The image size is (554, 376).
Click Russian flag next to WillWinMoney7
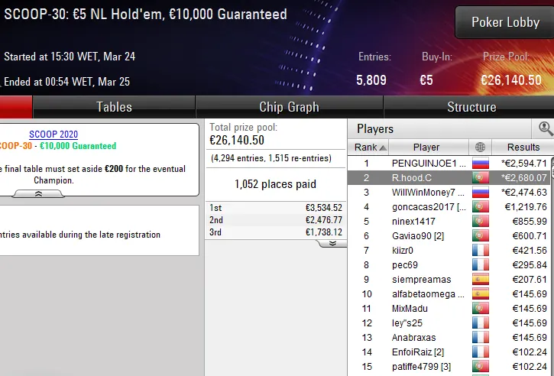click(x=480, y=192)
